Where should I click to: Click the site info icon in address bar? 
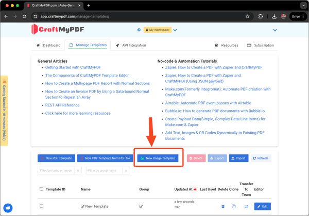(x=36, y=16)
